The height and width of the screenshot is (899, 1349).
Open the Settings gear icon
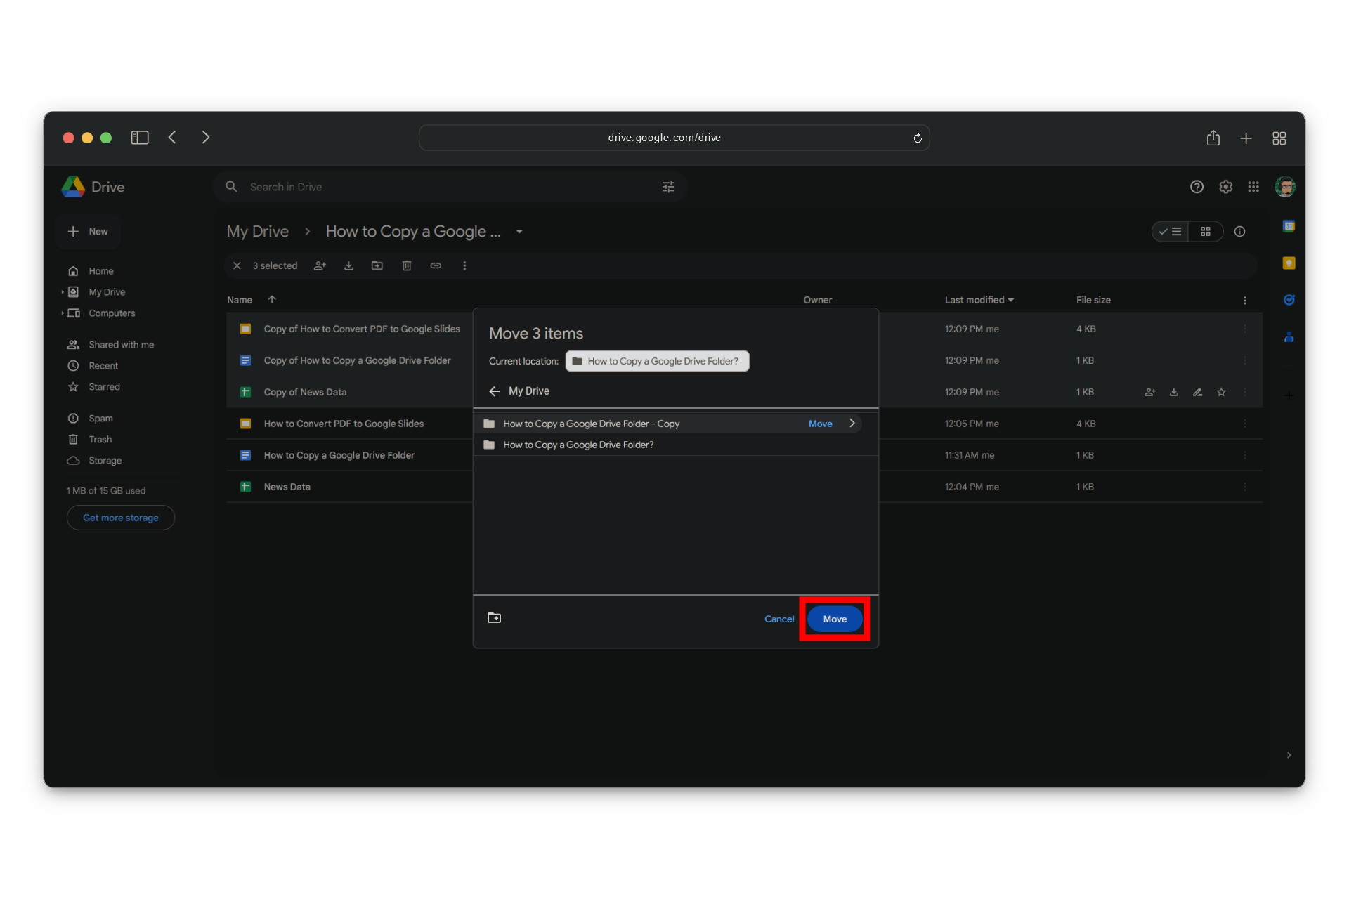tap(1225, 187)
